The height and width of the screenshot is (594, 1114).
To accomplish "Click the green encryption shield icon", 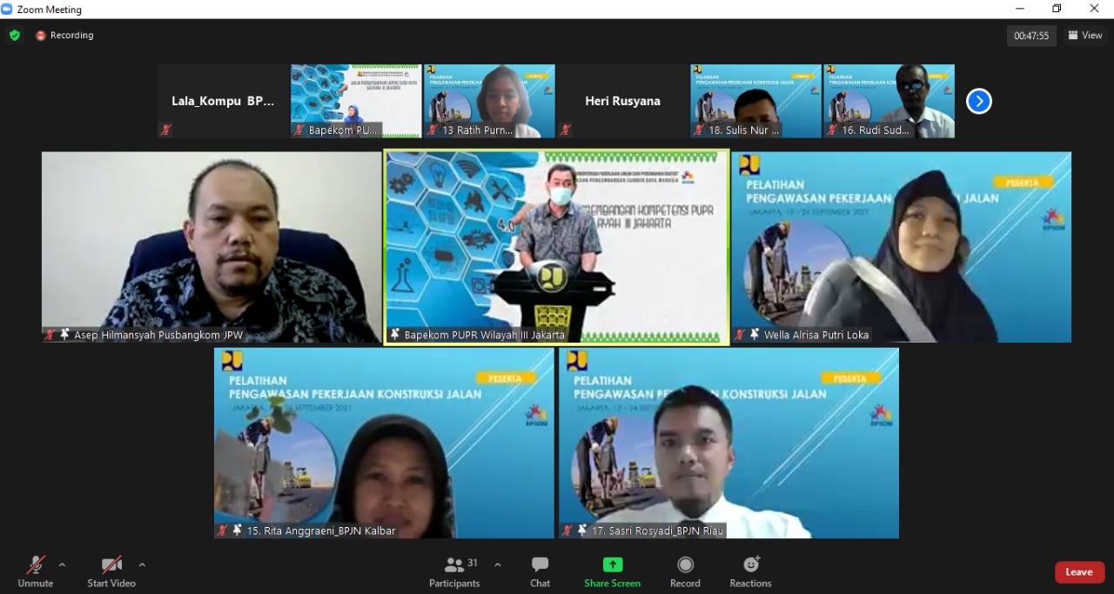I will (x=15, y=36).
